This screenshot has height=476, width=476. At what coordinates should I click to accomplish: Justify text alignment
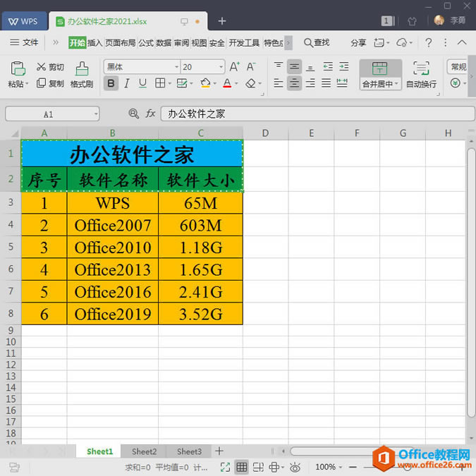coord(326,83)
